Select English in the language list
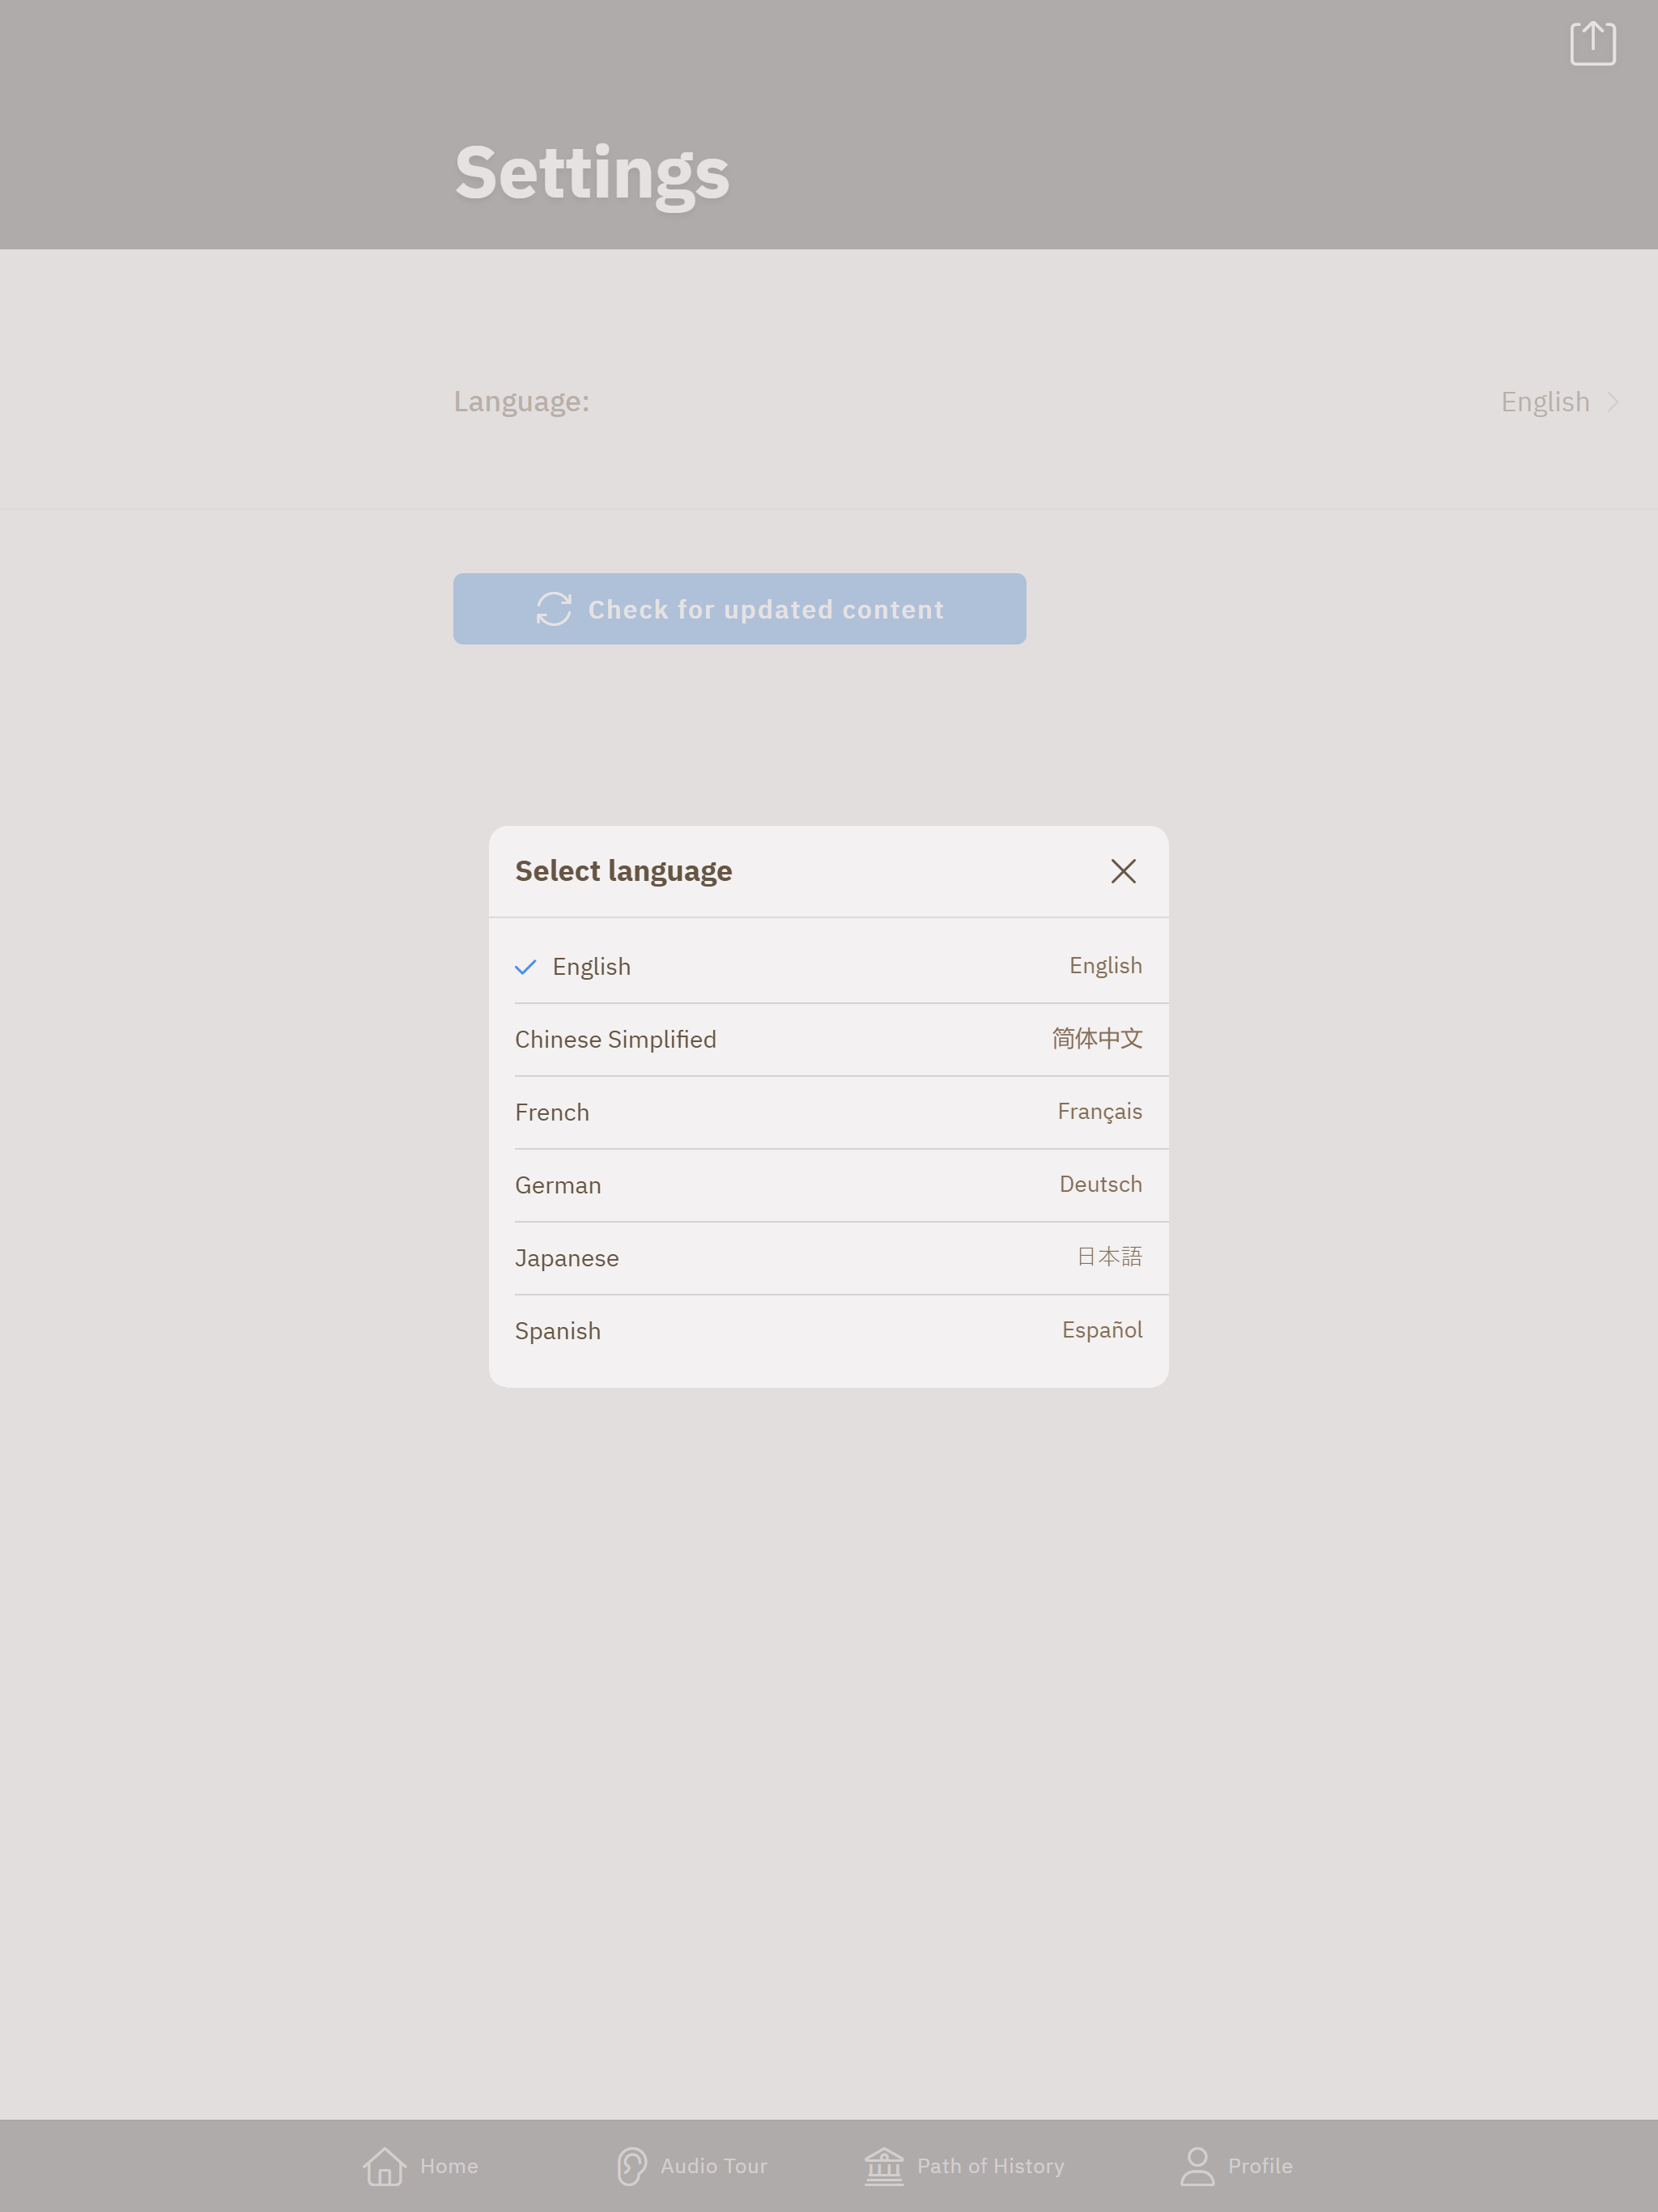The height and width of the screenshot is (2212, 1658). pyautogui.click(x=829, y=966)
